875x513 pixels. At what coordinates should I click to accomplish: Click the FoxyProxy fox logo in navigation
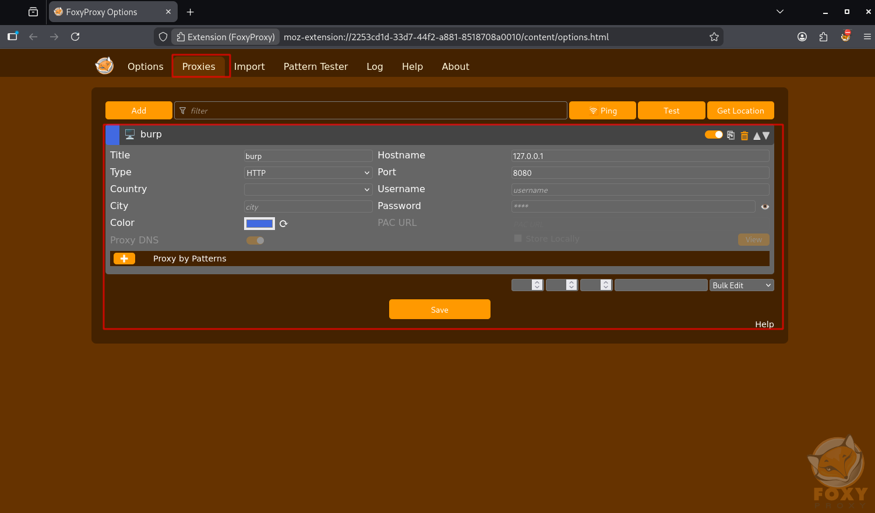pyautogui.click(x=104, y=66)
